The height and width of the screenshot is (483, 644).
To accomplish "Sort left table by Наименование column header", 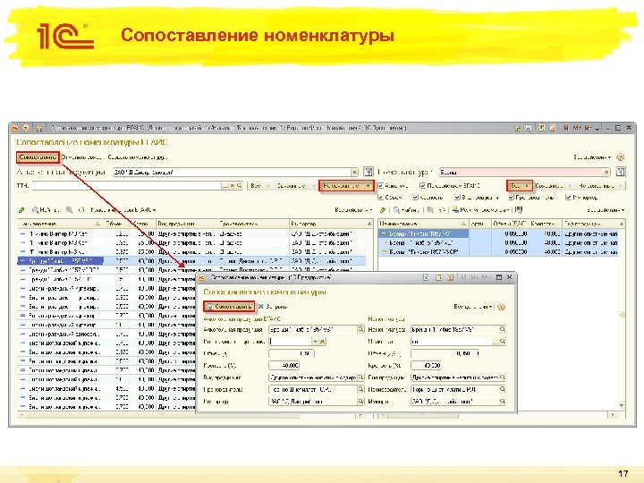I will [61, 224].
